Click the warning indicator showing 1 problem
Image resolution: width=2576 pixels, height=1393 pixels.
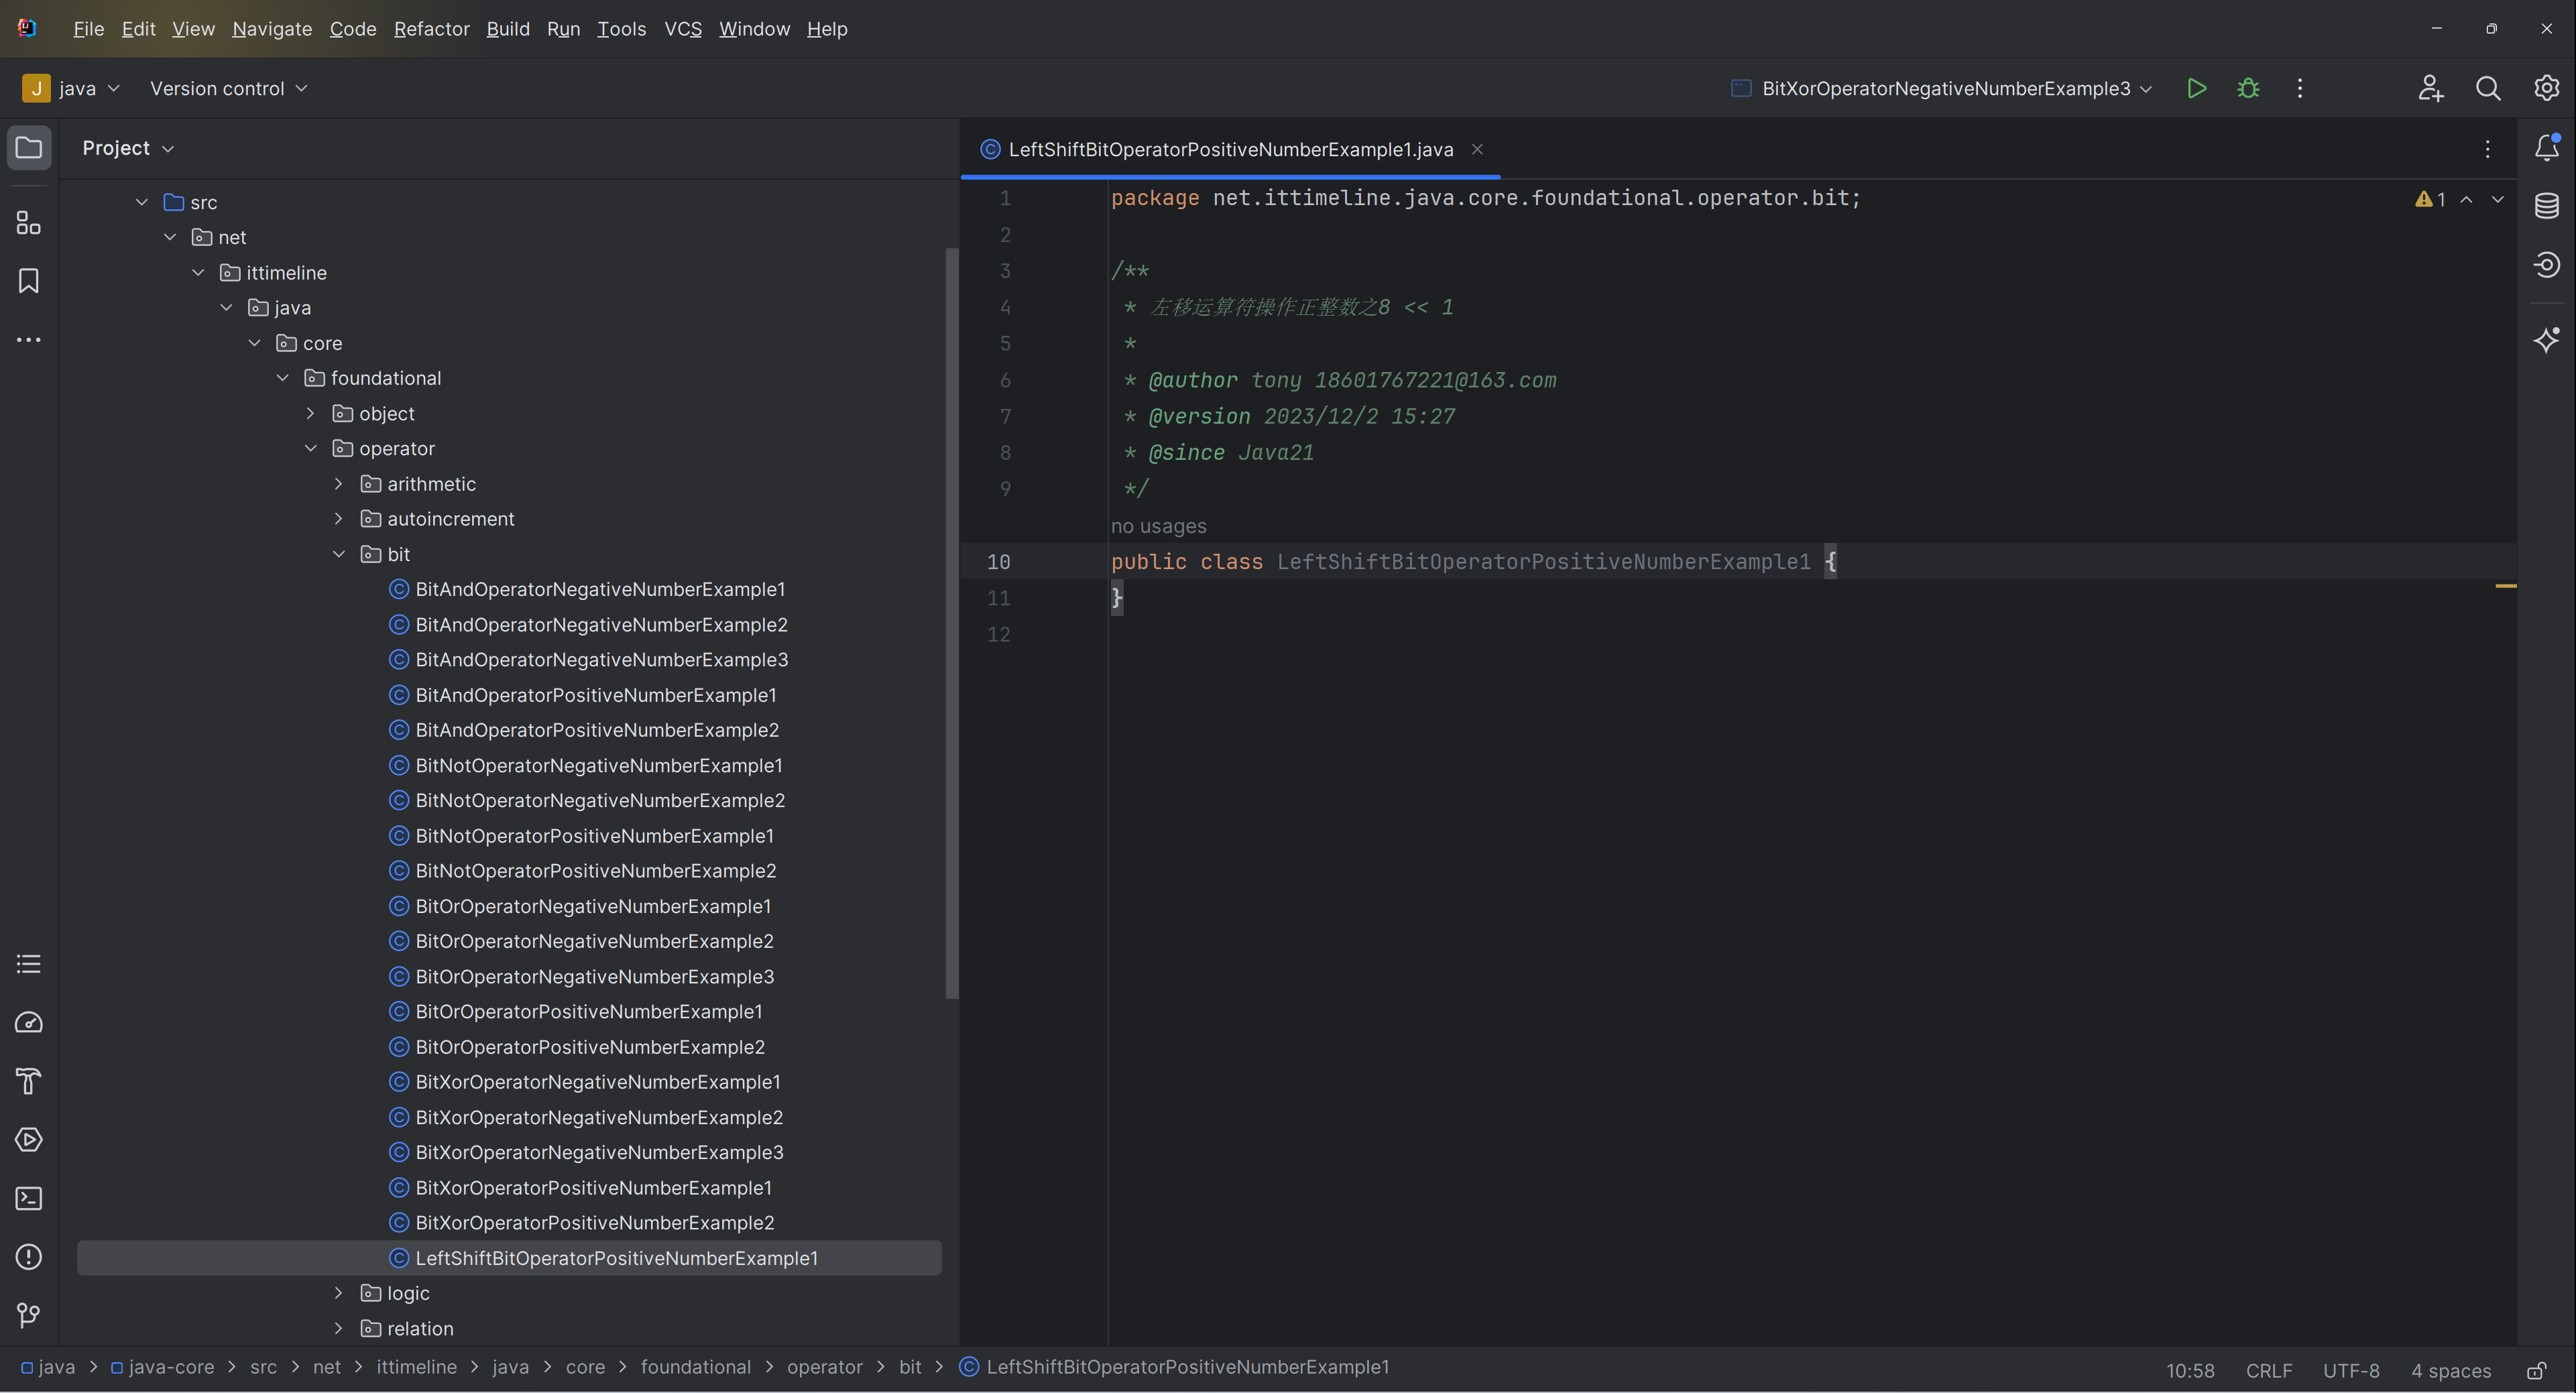[x=2429, y=199]
